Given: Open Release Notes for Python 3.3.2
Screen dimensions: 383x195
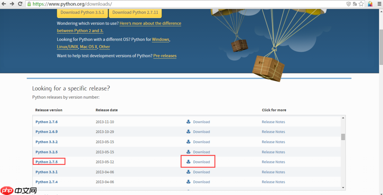Looking at the screenshot, I should tap(273, 142).
